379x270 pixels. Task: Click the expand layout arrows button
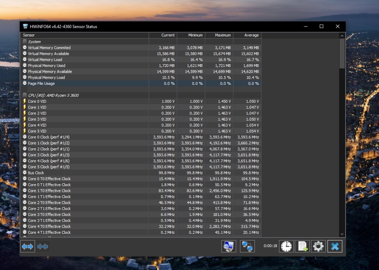click(28, 246)
